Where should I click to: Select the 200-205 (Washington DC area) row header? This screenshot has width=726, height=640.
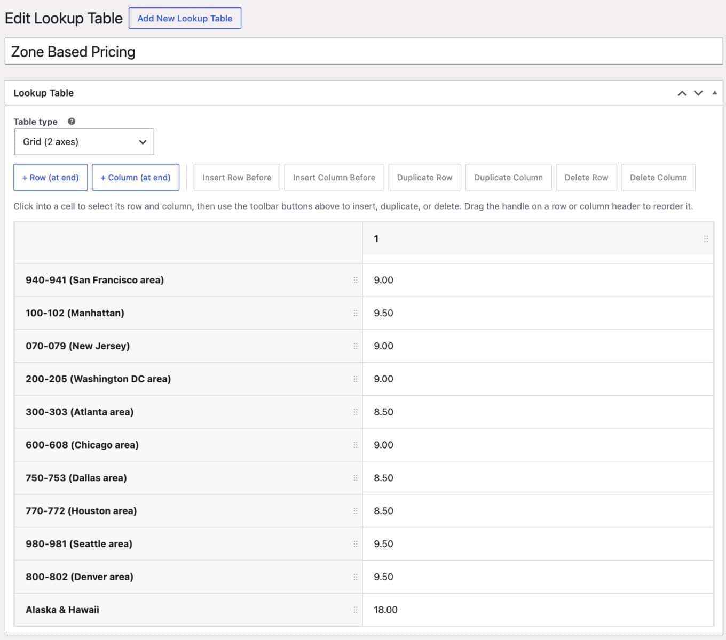(188, 379)
